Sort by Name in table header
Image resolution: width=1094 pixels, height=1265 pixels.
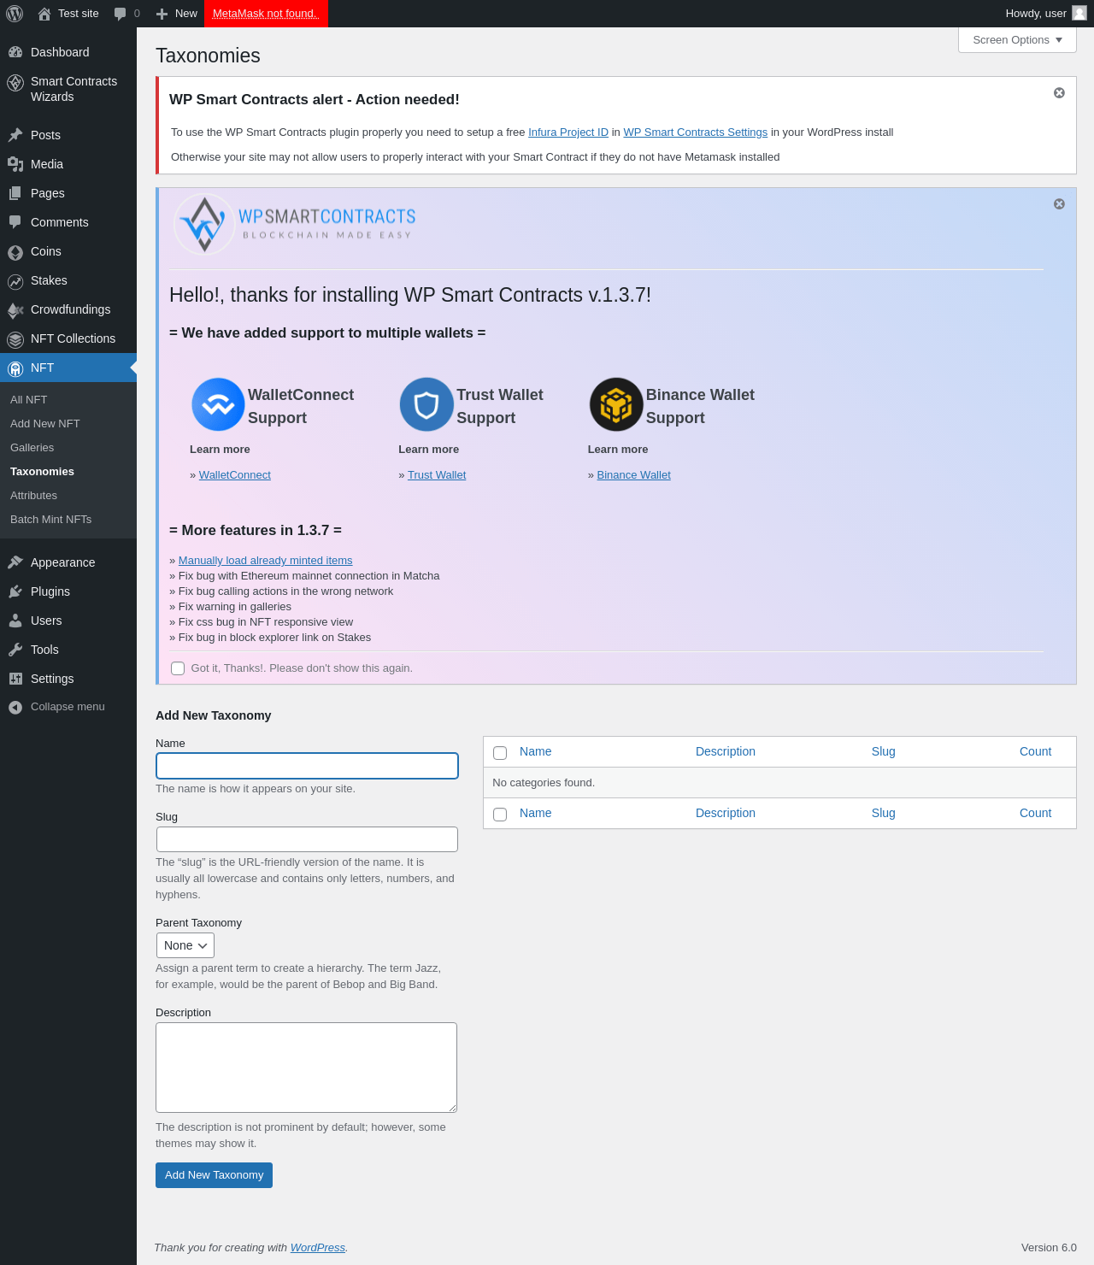pos(536,751)
